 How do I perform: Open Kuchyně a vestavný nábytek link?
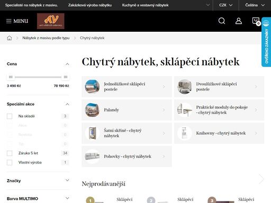pos(145,5)
